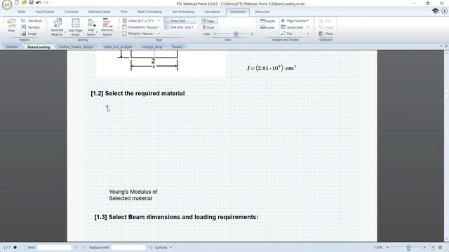Add a Page Break
Image resolution: width=449 pixels, height=252 pixels.
(x=76, y=27)
